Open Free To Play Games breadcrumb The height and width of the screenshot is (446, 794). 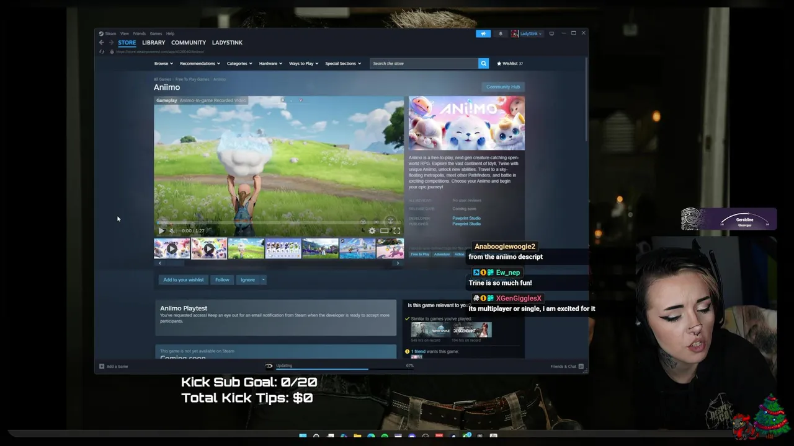point(192,79)
